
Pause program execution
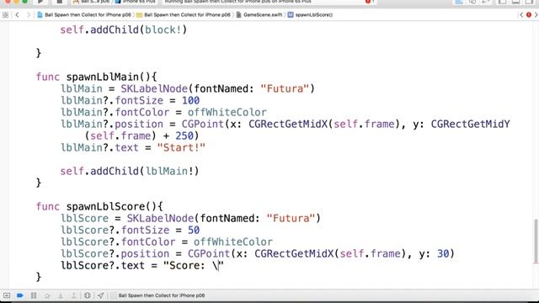tap(34, 295)
